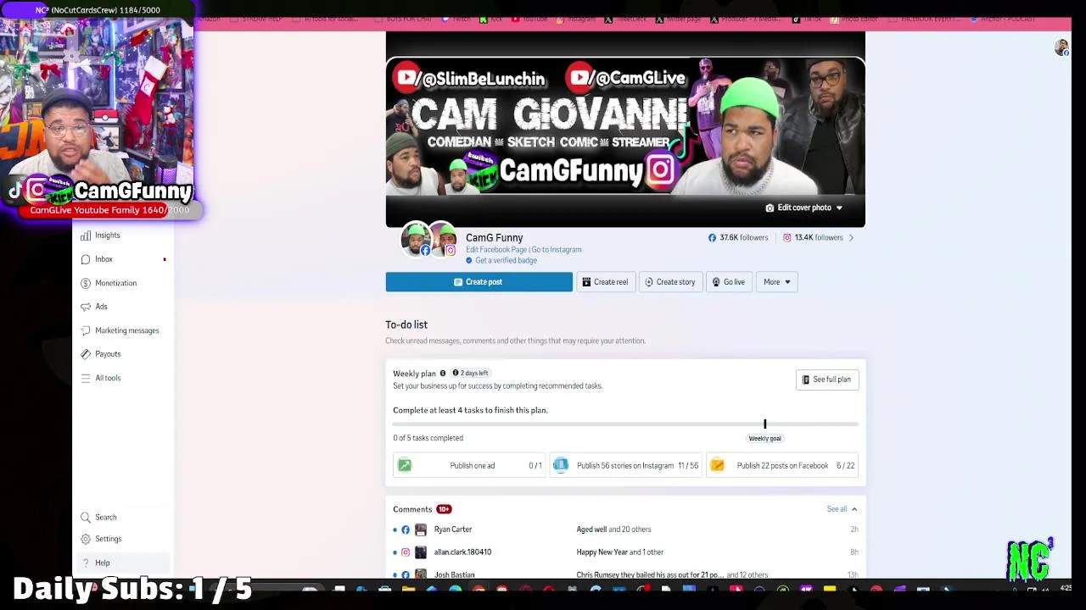
Task: Click Create reel
Action: point(605,282)
